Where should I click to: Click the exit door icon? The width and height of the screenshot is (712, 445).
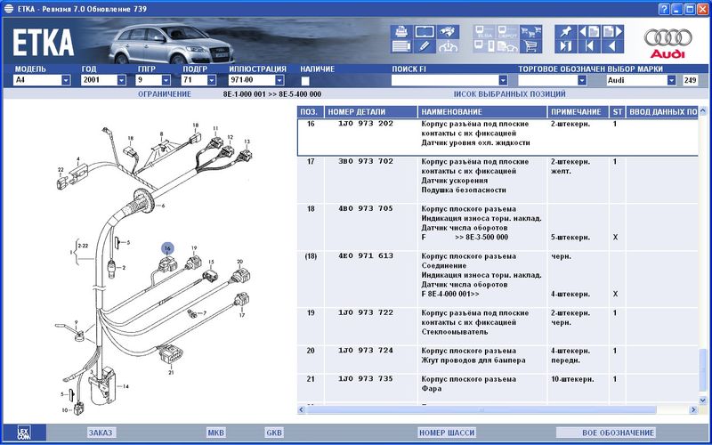tap(566, 46)
